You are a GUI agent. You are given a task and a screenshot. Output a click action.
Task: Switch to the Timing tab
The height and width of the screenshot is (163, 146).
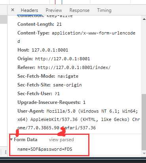[x=104, y=10]
